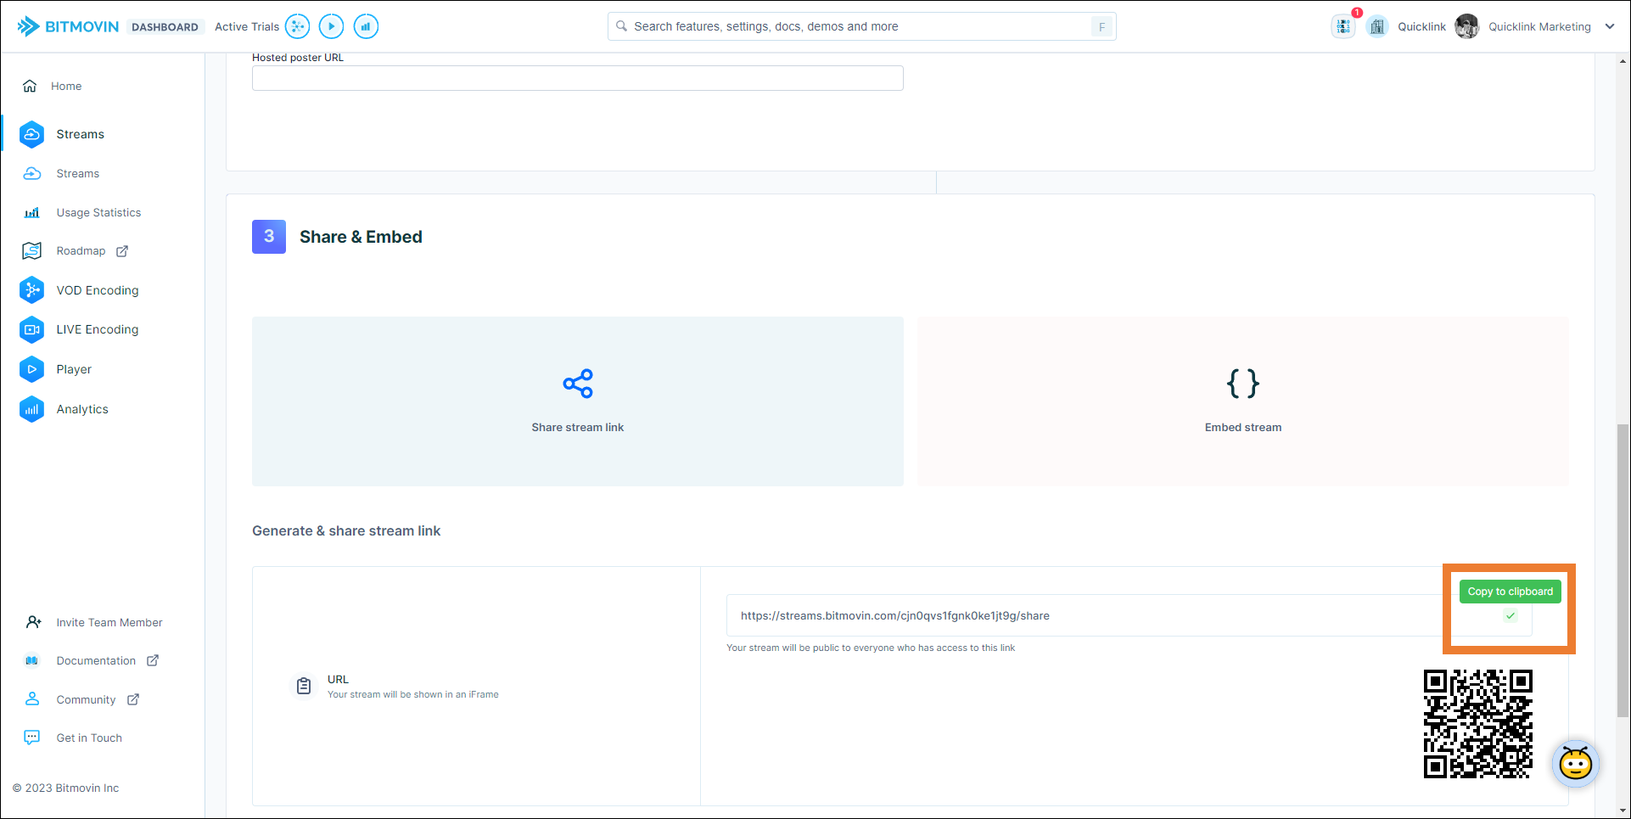The height and width of the screenshot is (819, 1631).
Task: Open the notifications icon with red badge
Action: (x=1343, y=26)
